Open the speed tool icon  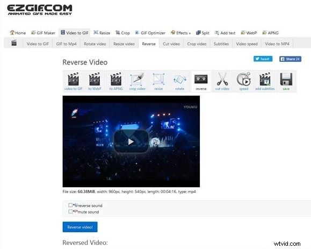243,81
